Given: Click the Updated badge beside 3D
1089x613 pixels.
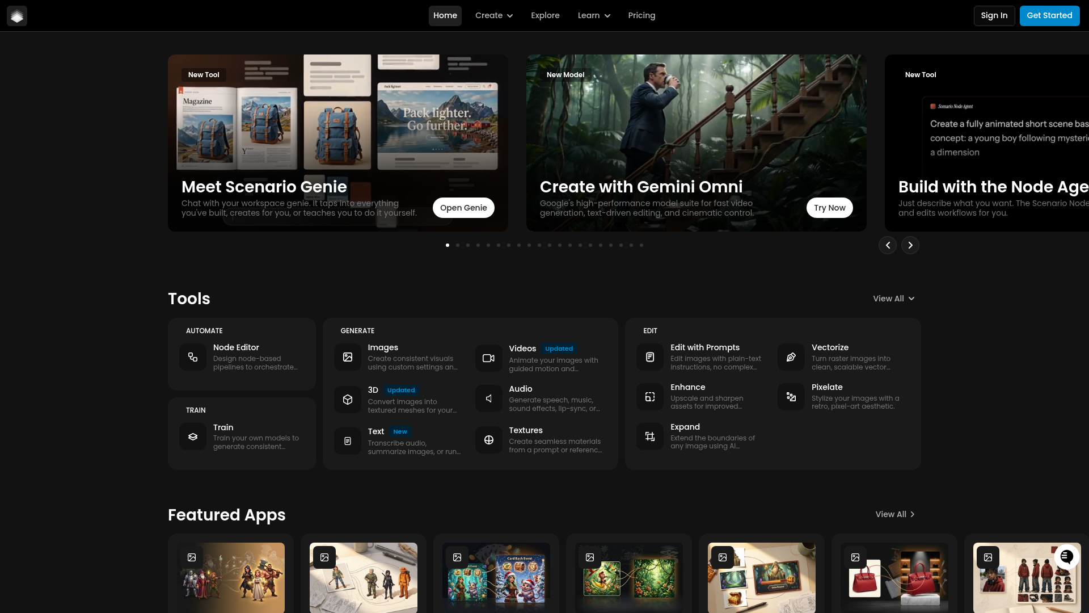Looking at the screenshot, I should 401,390.
